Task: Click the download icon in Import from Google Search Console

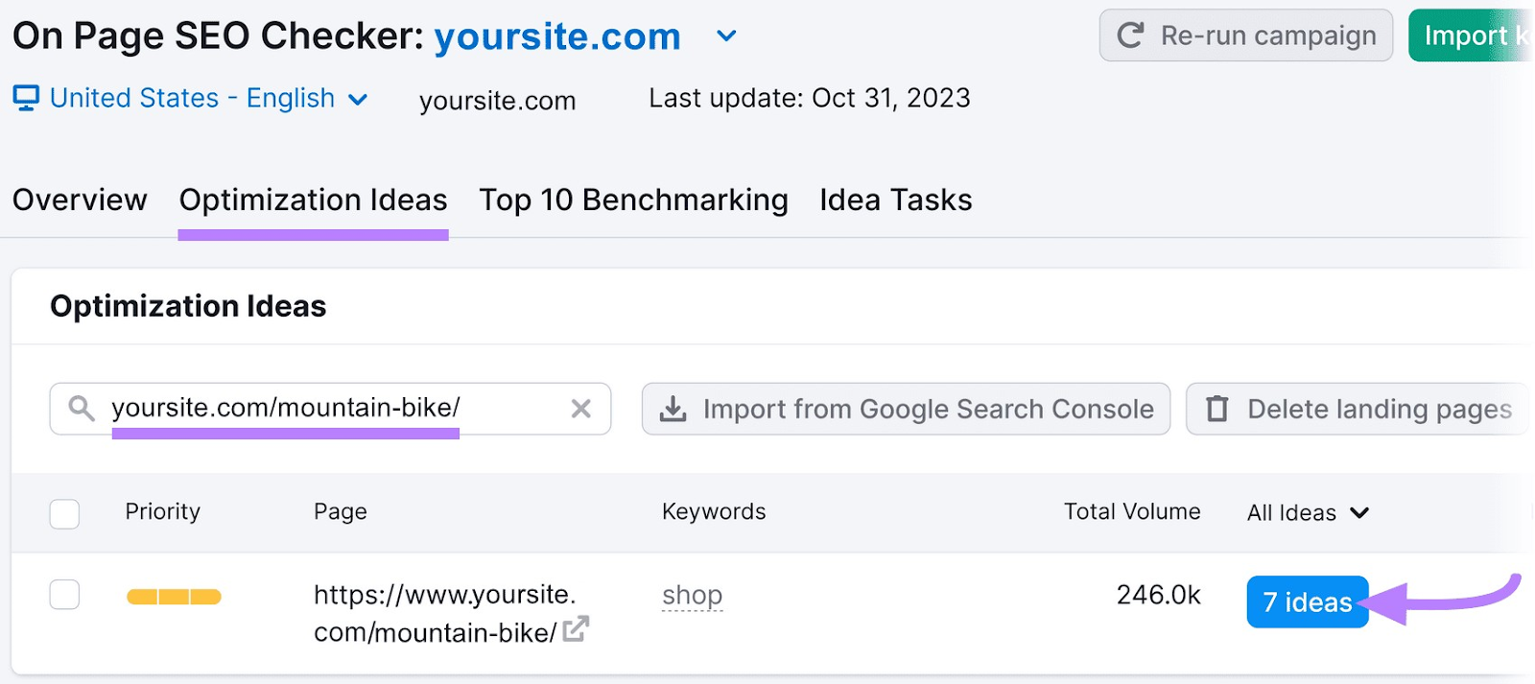Action: coord(673,409)
